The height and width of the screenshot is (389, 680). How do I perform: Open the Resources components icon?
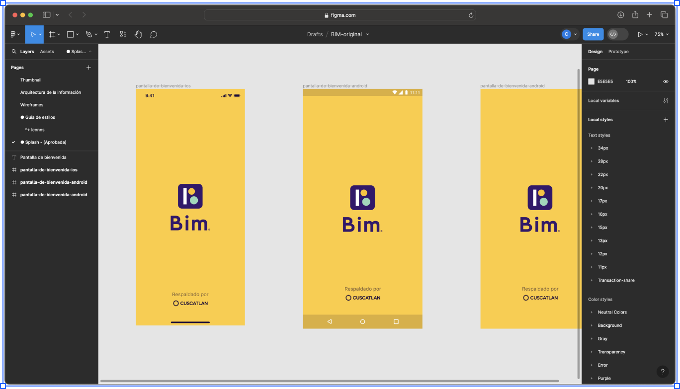point(123,34)
